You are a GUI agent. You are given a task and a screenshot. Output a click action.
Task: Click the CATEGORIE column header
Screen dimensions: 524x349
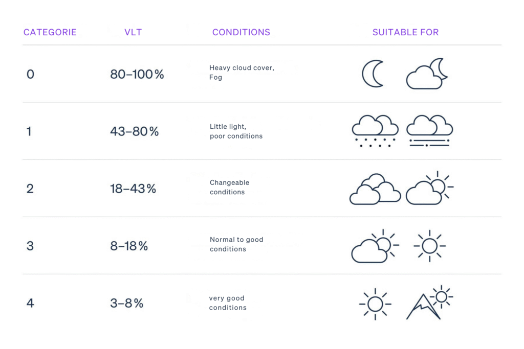tap(50, 32)
